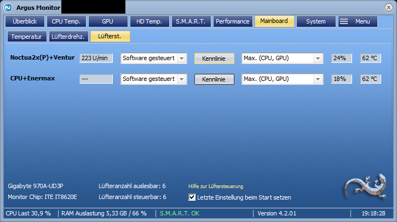Switch to the System tab

tap(316, 21)
